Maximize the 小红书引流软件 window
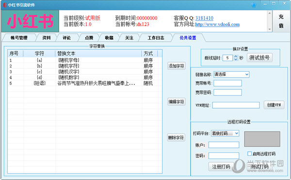291x180 pixels. 274,3
